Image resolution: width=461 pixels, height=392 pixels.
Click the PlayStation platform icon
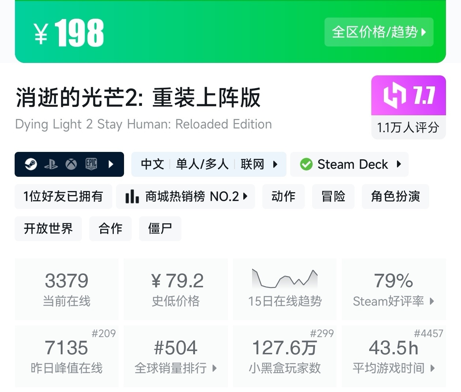[51, 164]
